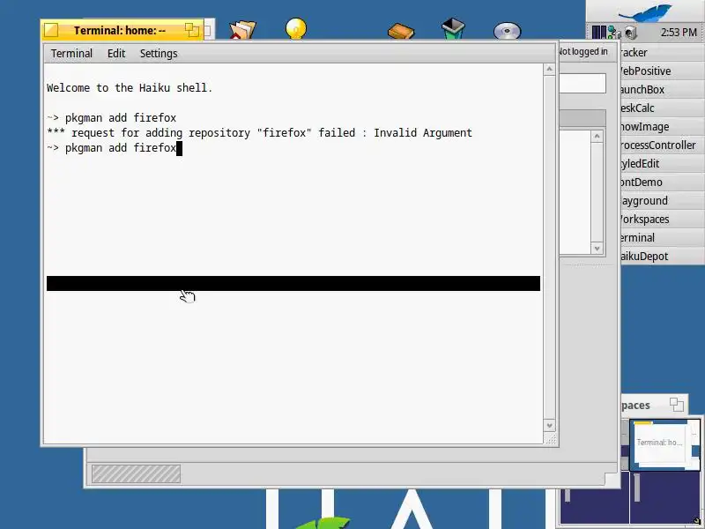This screenshot has height=529, width=705.
Task: Select FontDemo in the Deskbar list
Action: (663, 182)
